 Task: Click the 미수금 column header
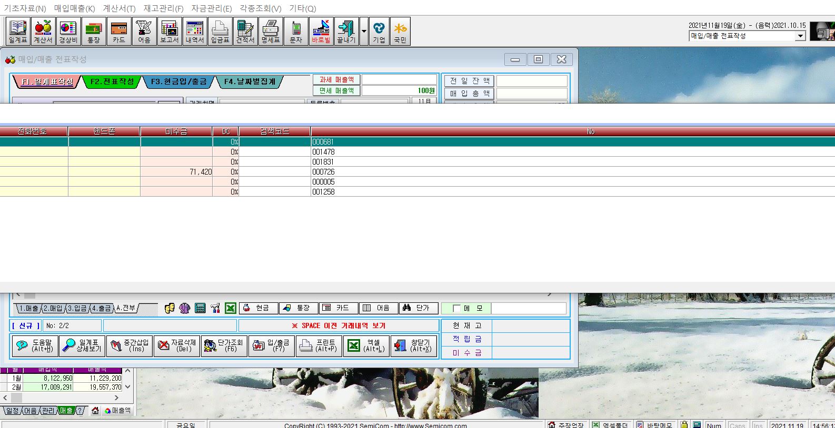176,131
